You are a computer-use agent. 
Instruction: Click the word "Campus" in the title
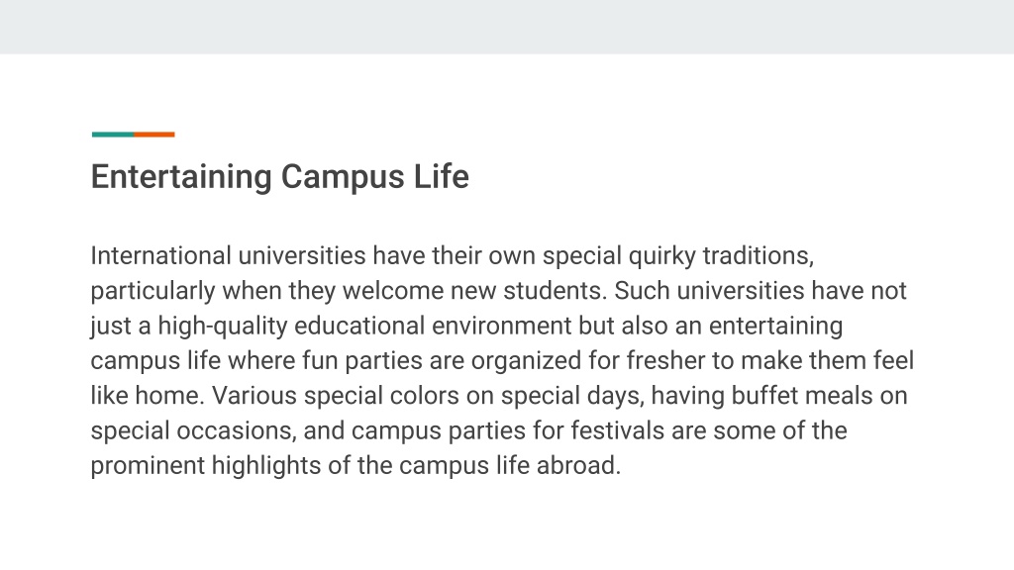tap(343, 178)
